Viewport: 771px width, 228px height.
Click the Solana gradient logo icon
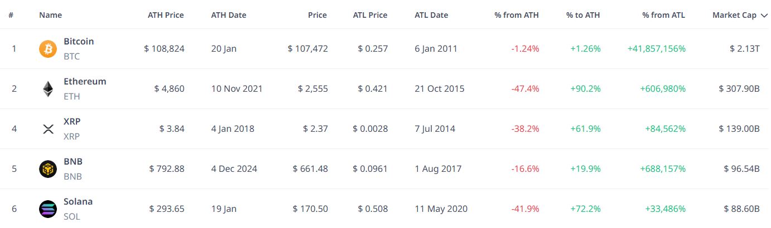(x=48, y=209)
